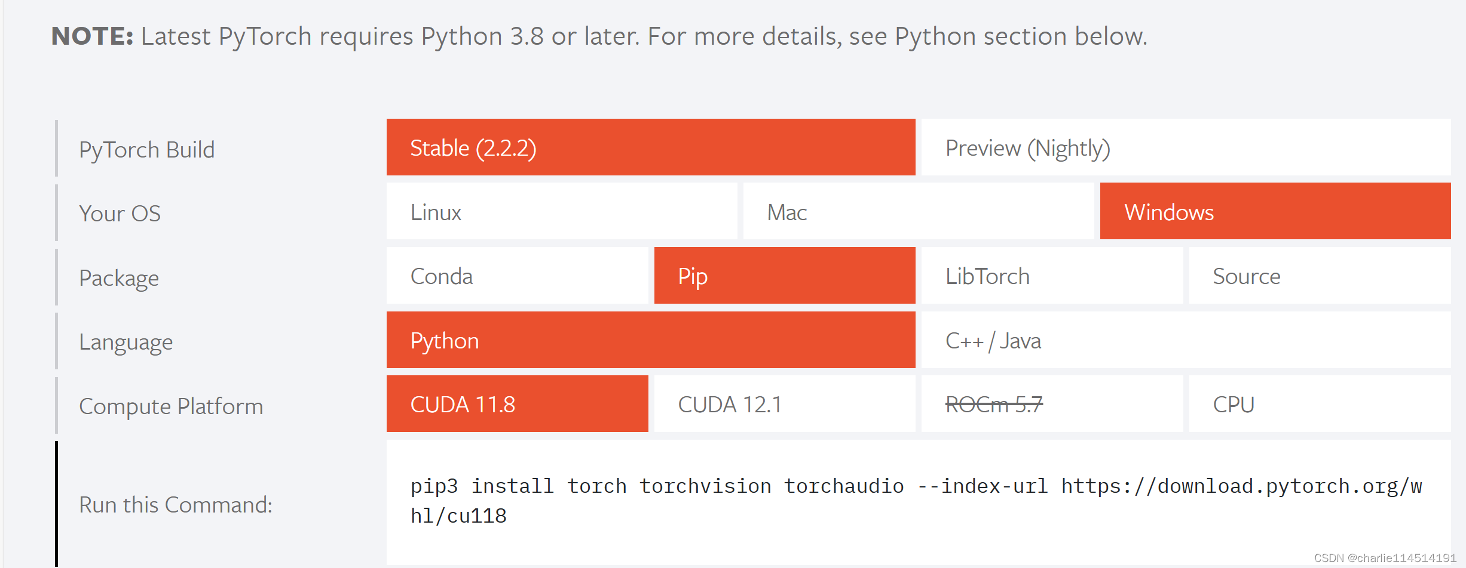Select the Pip package option
This screenshot has height=568, width=1466.
pos(693,276)
